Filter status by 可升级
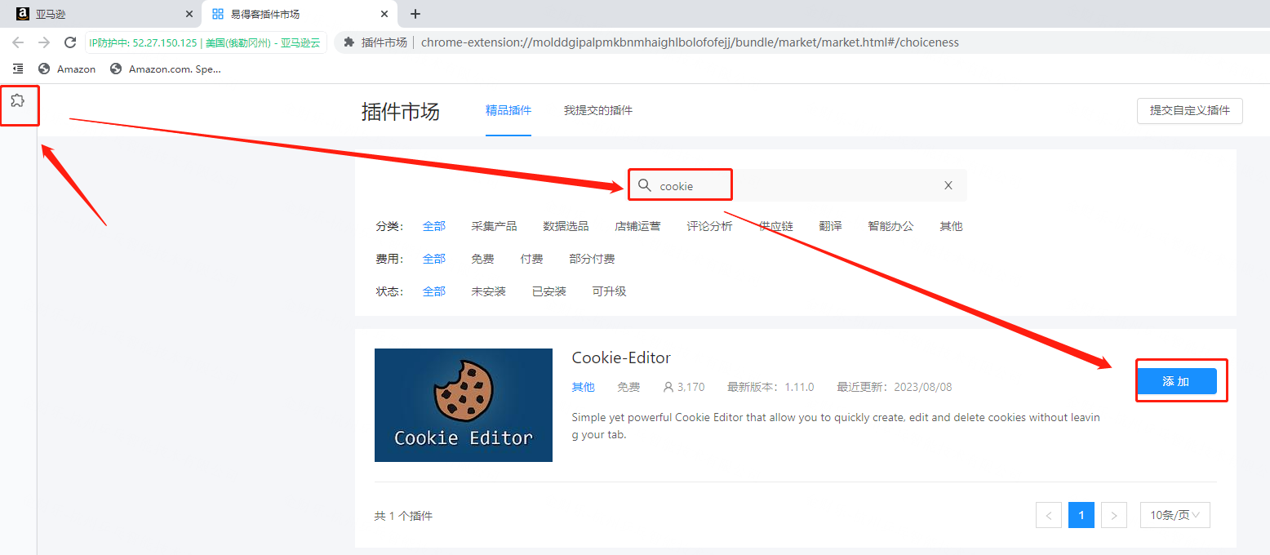 [x=610, y=291]
